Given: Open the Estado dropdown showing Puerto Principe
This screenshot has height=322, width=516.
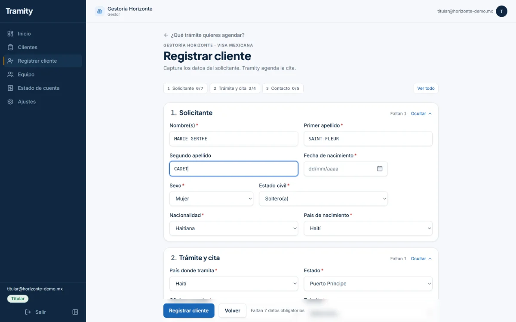Looking at the screenshot, I should click(x=368, y=284).
